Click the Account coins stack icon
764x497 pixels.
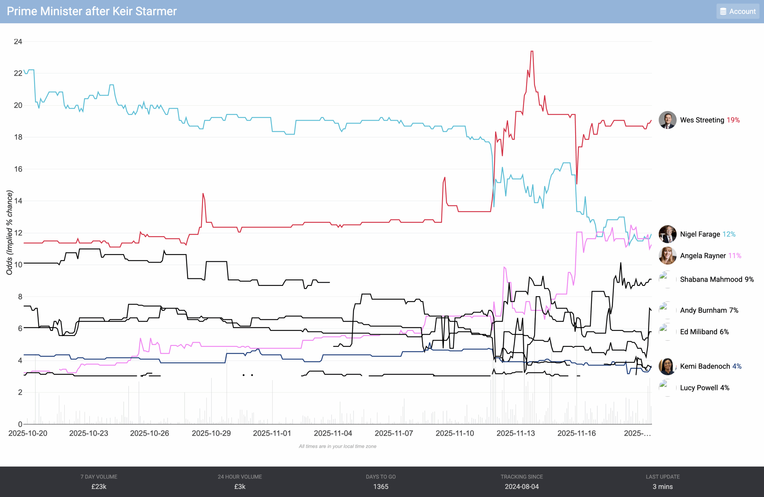coord(723,12)
